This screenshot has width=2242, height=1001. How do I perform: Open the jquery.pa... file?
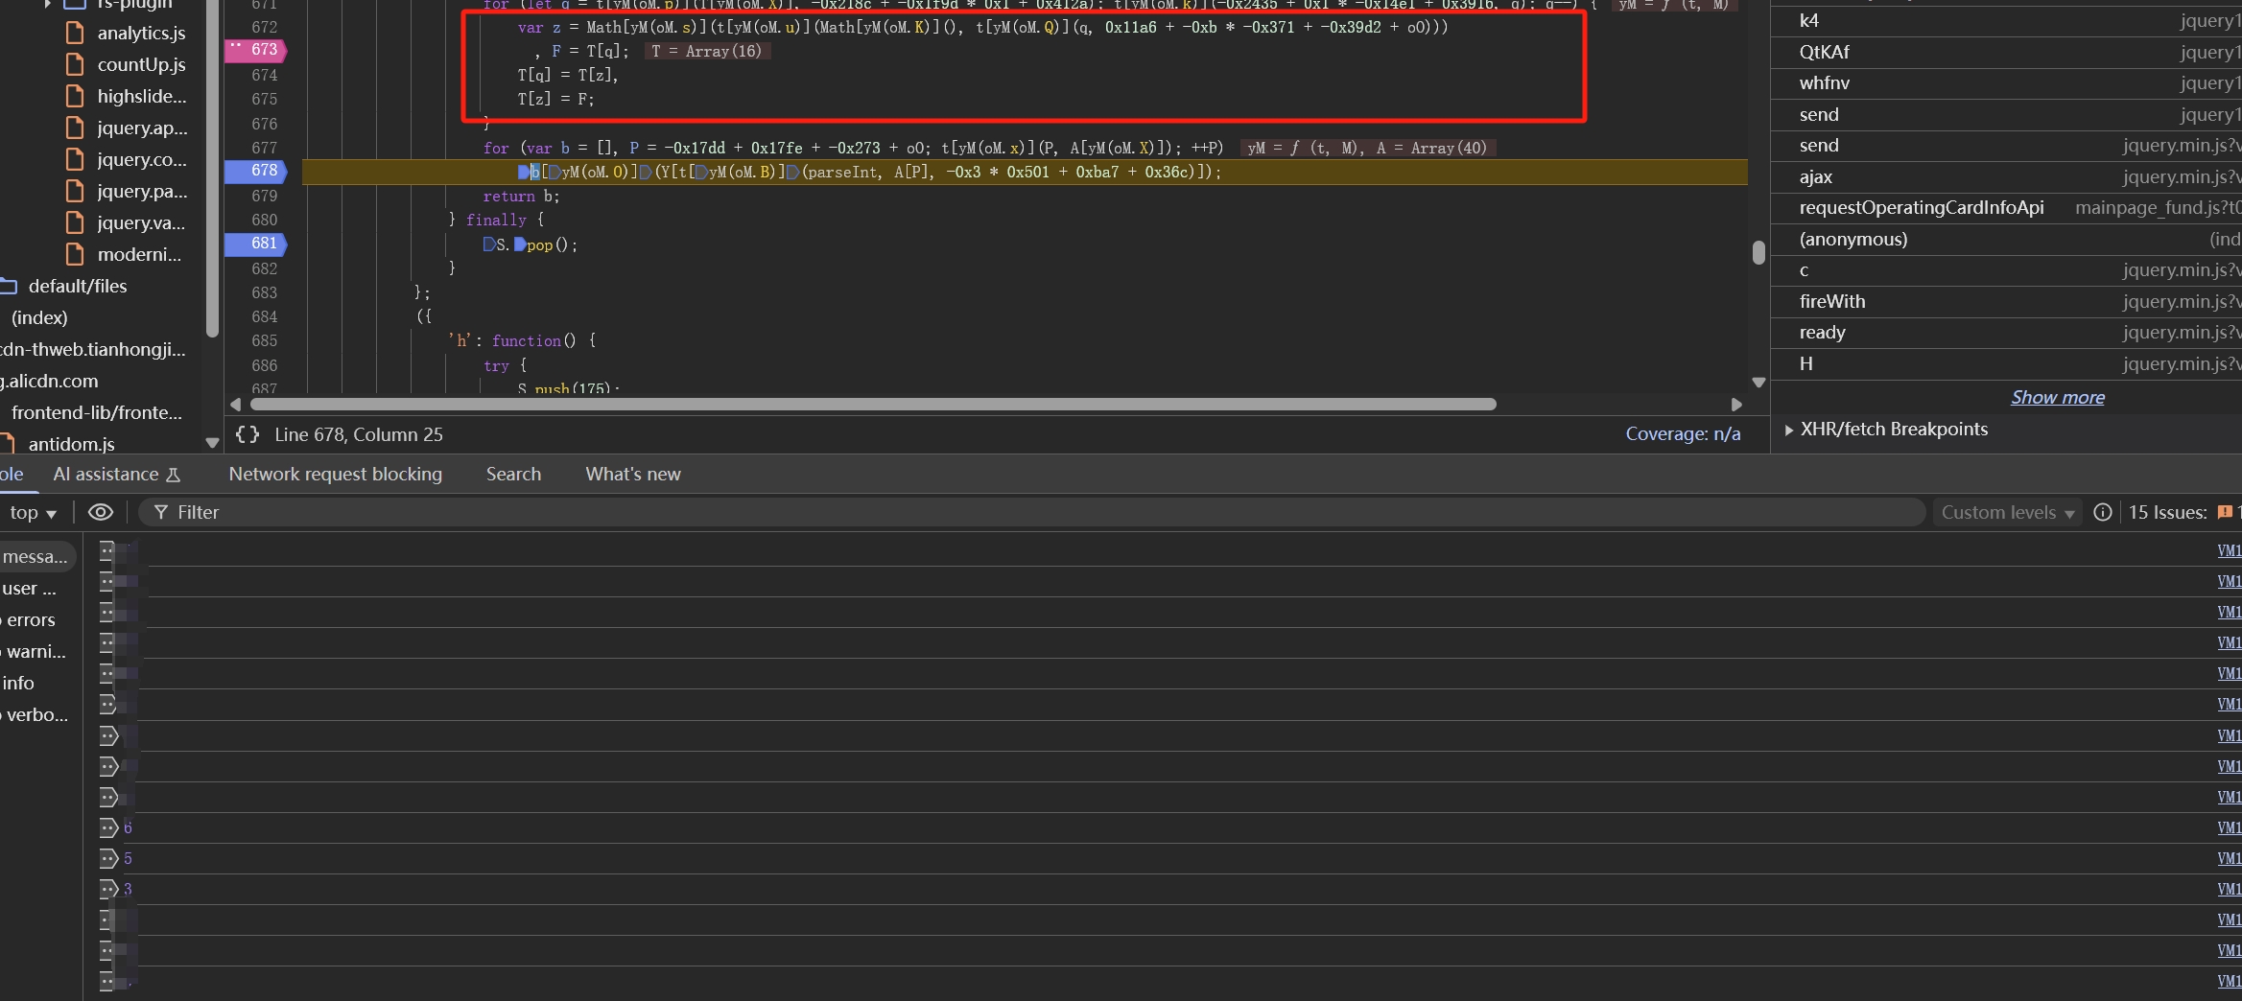tap(142, 191)
